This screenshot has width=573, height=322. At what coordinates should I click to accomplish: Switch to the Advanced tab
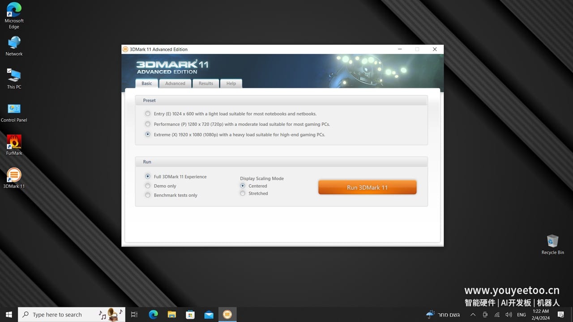tap(175, 83)
